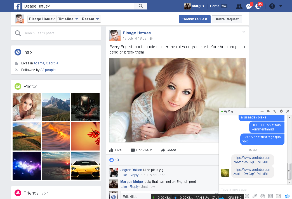Like Margus Meigo's comment

pos(124,186)
